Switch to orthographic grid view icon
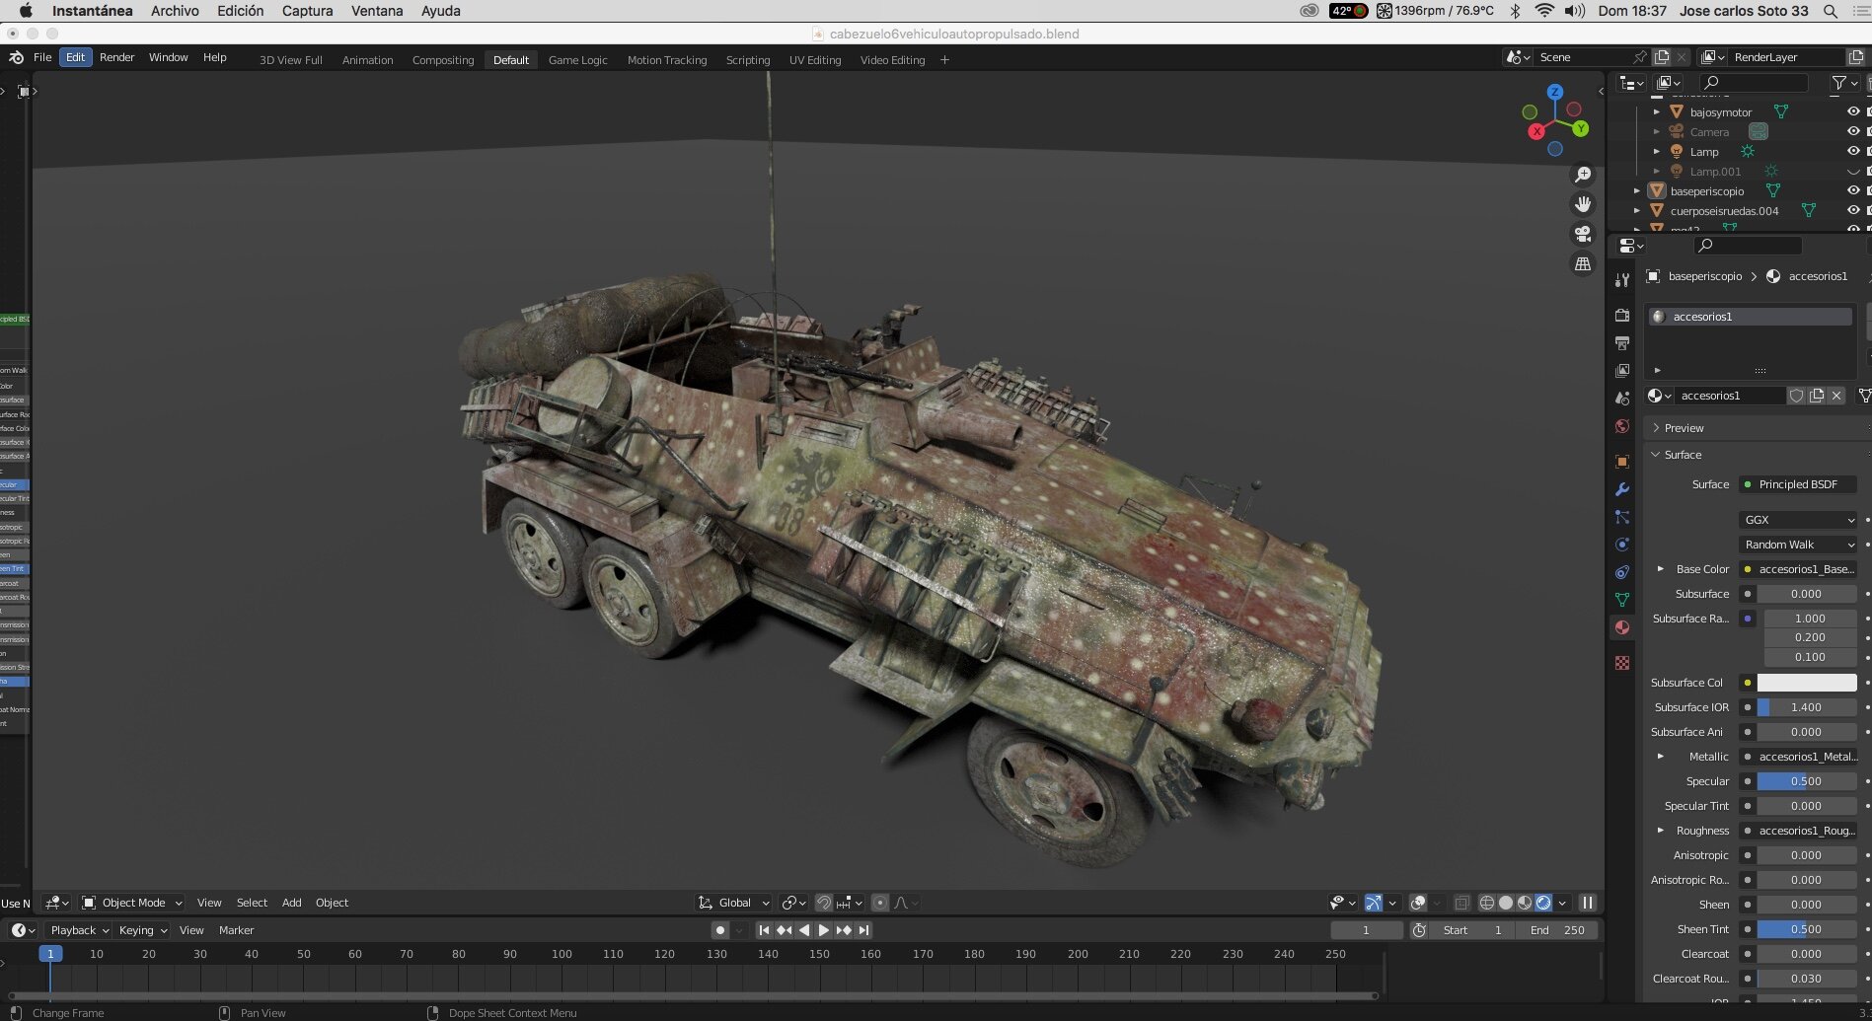 [x=1583, y=263]
